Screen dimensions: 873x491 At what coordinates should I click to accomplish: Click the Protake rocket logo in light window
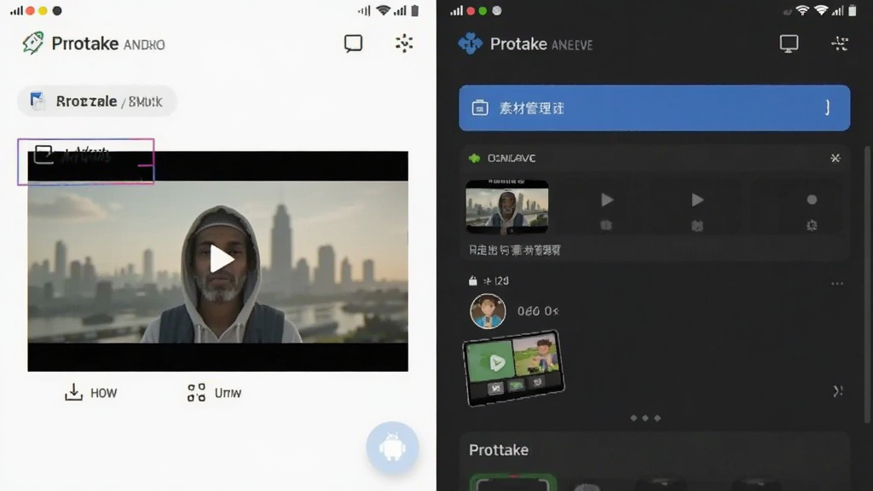[33, 43]
